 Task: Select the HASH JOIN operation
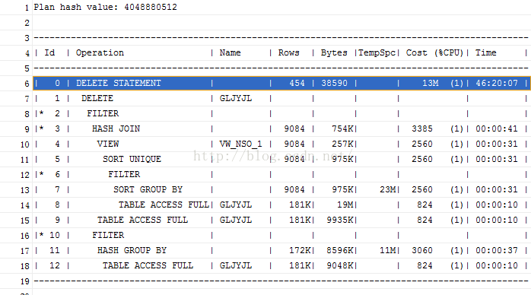coord(116,129)
